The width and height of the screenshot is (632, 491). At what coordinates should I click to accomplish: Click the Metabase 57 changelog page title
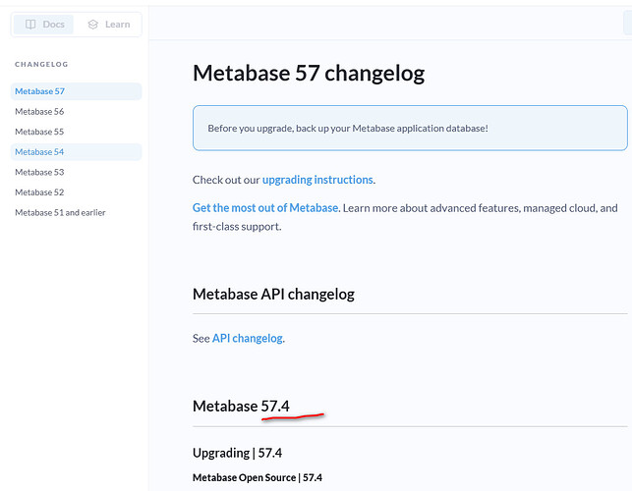pyautogui.click(x=309, y=74)
